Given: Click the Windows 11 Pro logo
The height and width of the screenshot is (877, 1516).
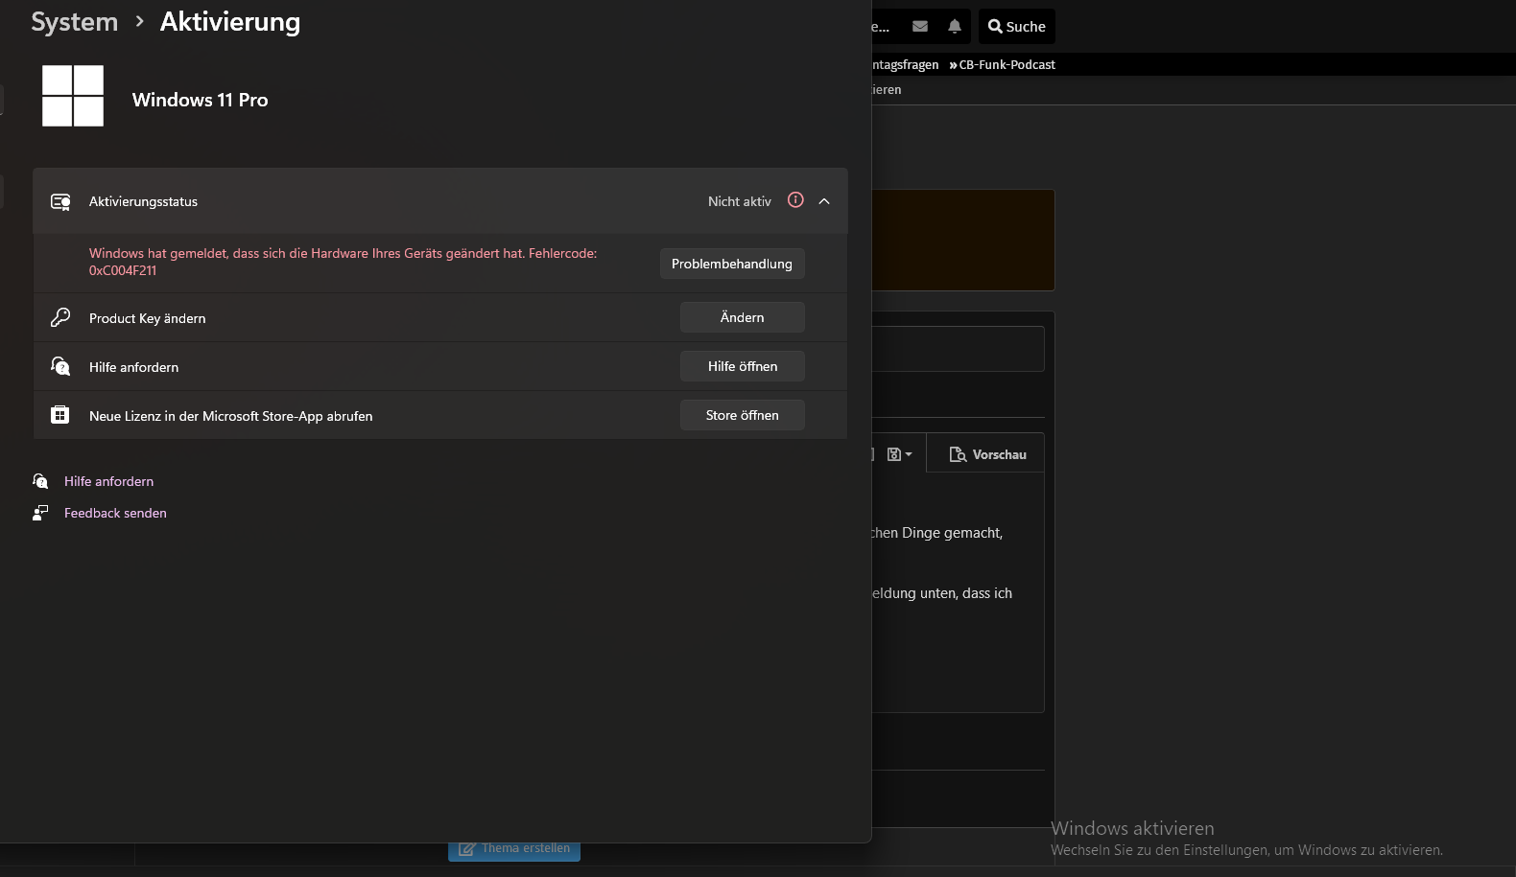Looking at the screenshot, I should (x=73, y=96).
